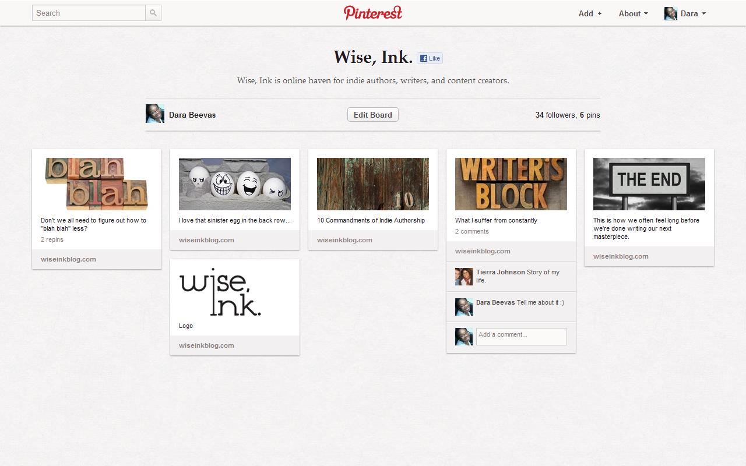Click the Add a comment field
This screenshot has height=466, width=746.
coord(522,337)
